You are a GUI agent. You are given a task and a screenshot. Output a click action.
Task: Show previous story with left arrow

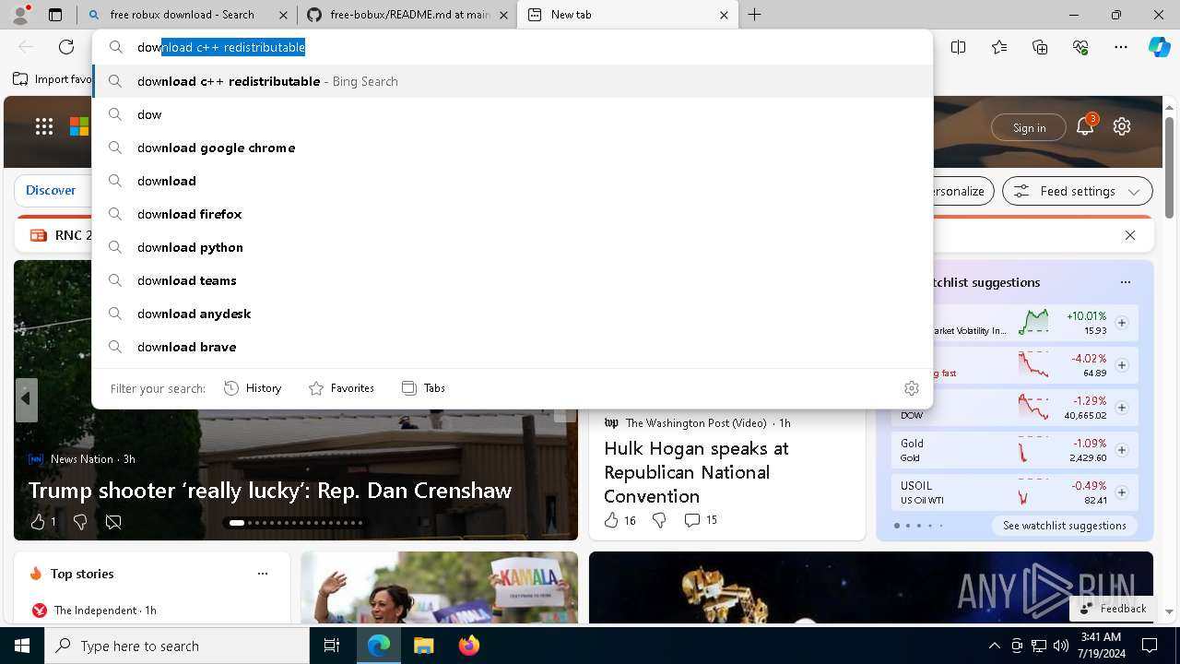26,399
